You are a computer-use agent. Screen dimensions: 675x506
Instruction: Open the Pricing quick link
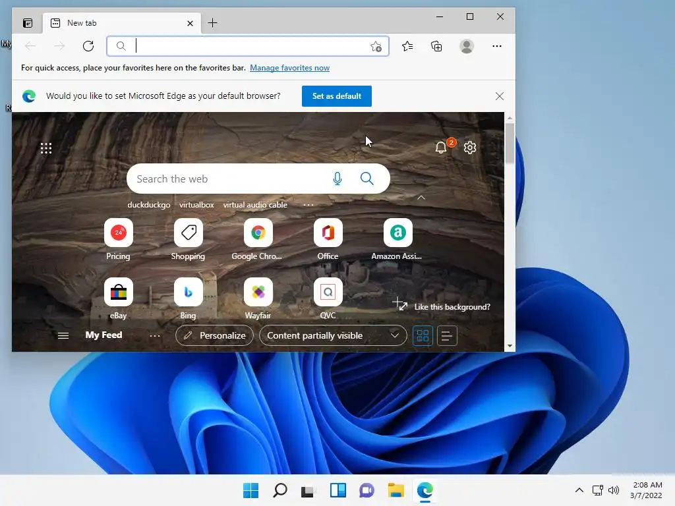pos(119,239)
